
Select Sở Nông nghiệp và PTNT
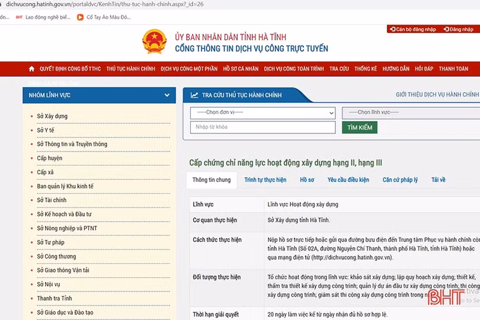click(x=67, y=228)
